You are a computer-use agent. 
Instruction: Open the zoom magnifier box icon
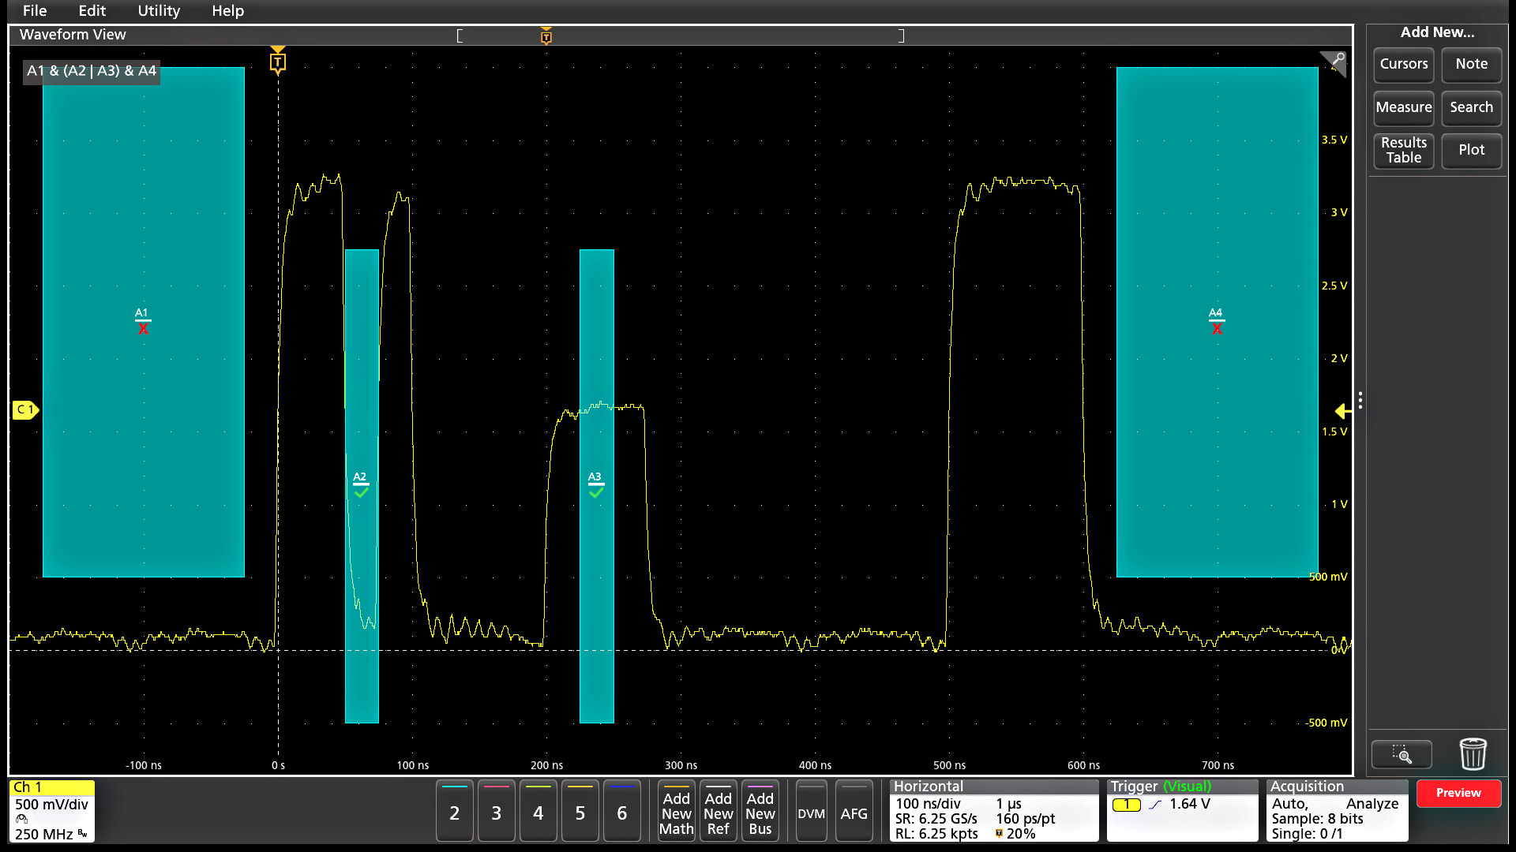tap(1402, 755)
